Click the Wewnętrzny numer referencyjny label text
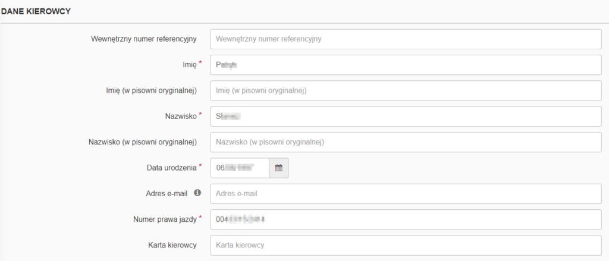609x261 pixels. [x=143, y=39]
